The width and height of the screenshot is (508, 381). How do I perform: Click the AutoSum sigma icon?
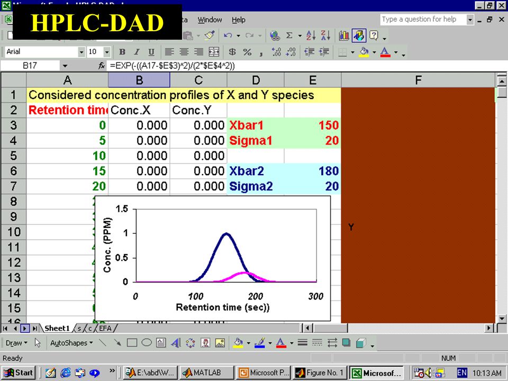point(289,35)
